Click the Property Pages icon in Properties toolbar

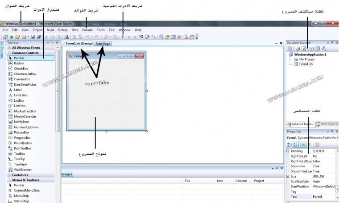[x=317, y=145]
